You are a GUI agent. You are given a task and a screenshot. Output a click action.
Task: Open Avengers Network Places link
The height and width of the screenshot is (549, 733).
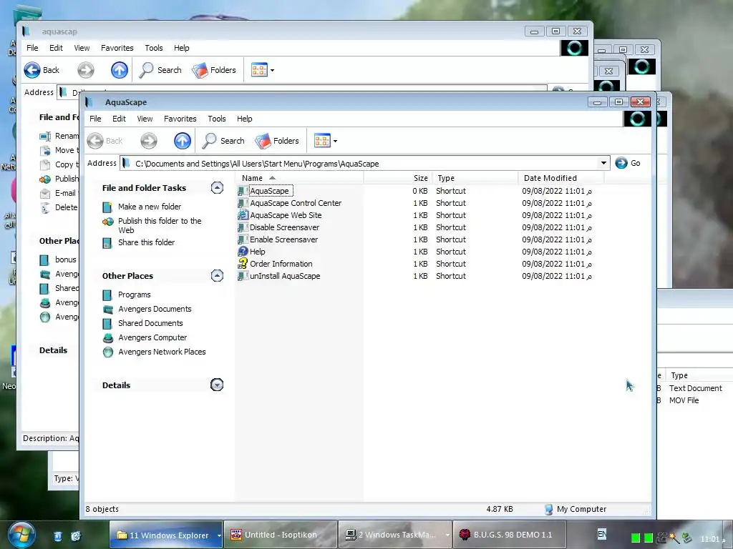click(162, 352)
